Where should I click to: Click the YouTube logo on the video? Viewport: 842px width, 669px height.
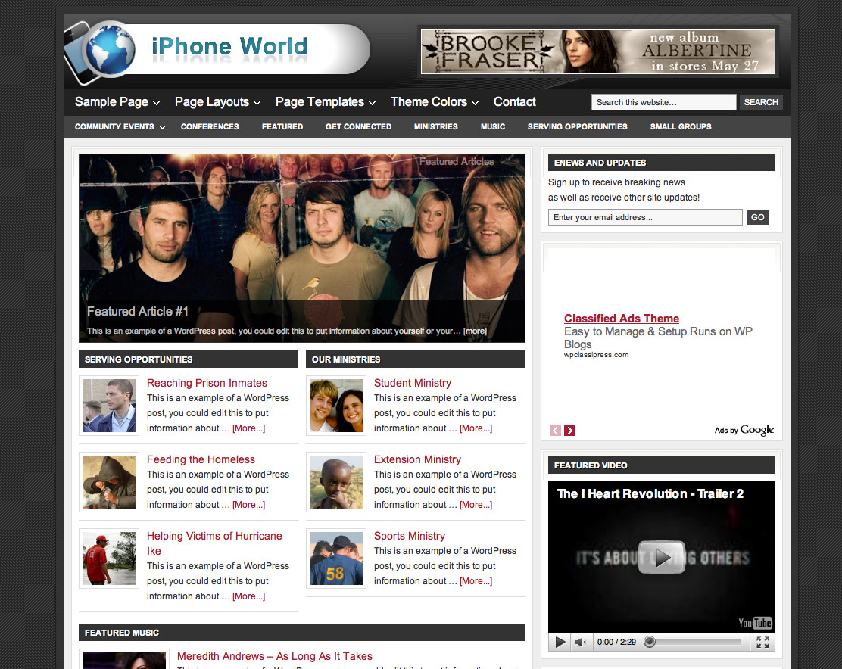point(755,622)
